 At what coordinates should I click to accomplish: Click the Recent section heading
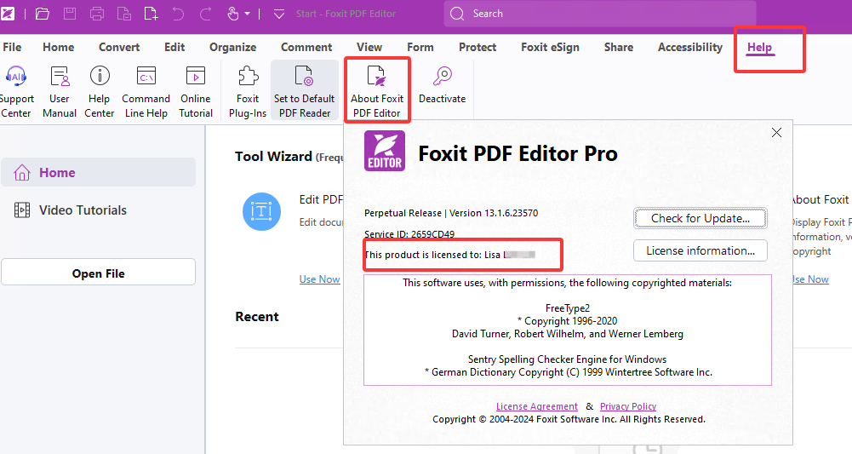pyautogui.click(x=256, y=317)
